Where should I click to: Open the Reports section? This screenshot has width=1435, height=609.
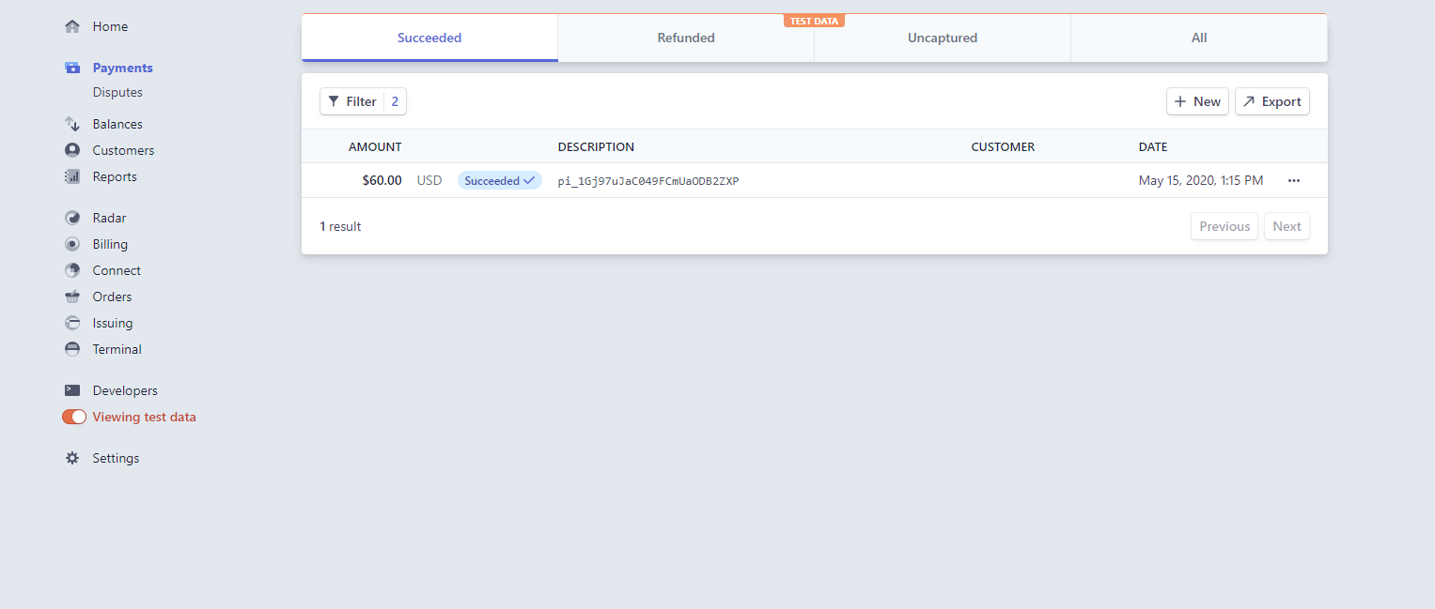(x=115, y=176)
